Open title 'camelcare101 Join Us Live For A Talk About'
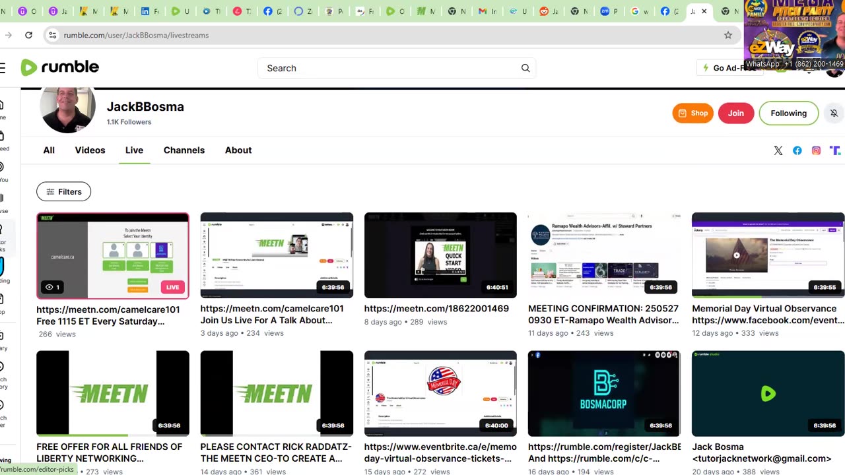Image resolution: width=845 pixels, height=475 pixels. point(272,314)
